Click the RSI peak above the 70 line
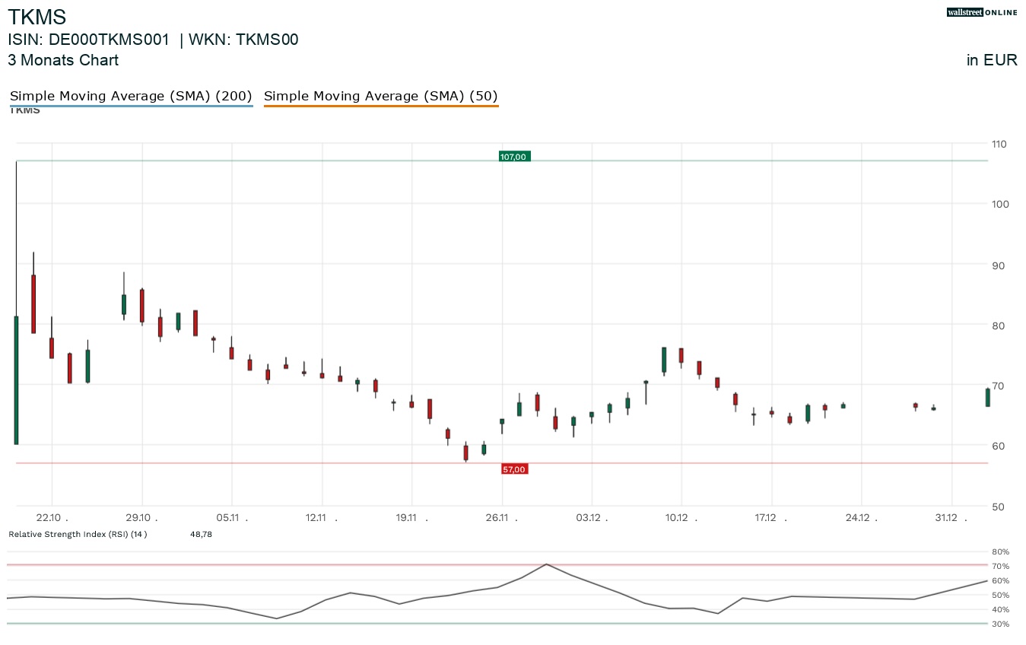 tap(546, 565)
